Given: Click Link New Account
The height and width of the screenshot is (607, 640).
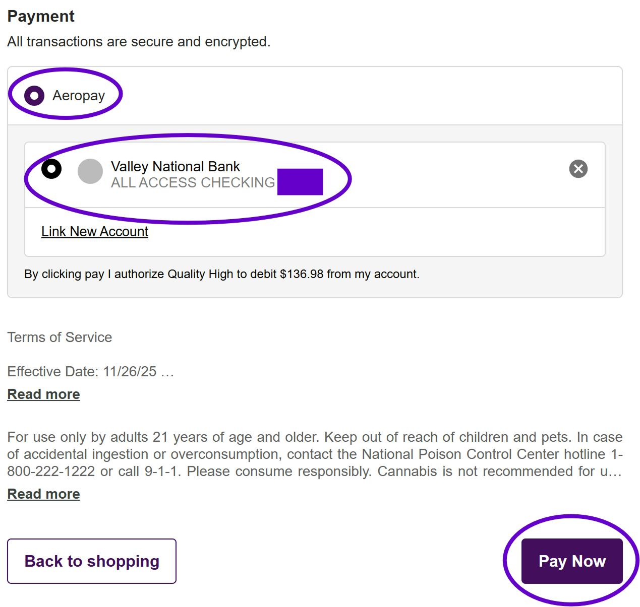Looking at the screenshot, I should coord(95,232).
